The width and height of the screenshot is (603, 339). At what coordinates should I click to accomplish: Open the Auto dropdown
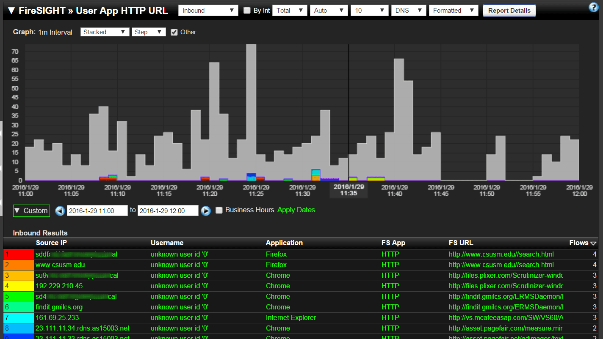click(329, 11)
